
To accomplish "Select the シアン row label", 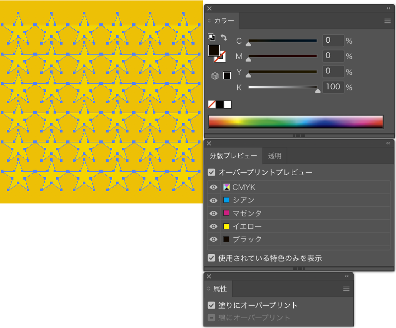I will coord(244,200).
